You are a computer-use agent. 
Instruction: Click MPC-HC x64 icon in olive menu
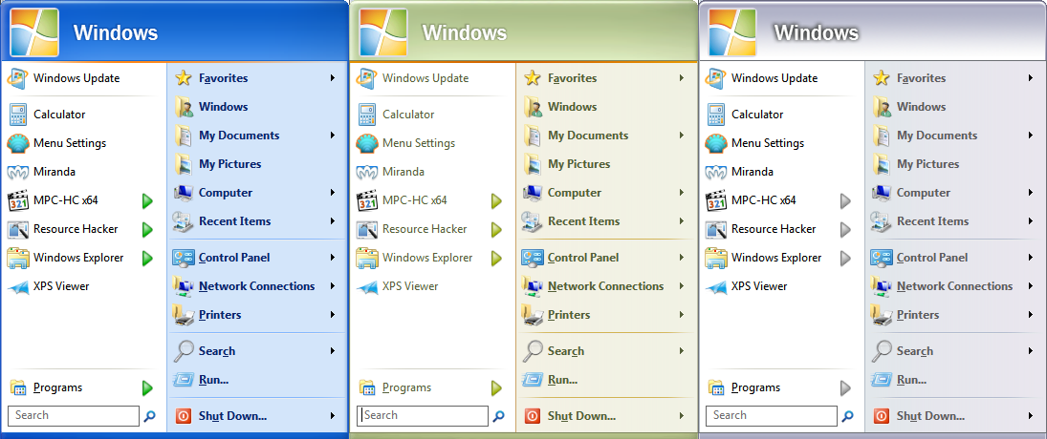[366, 200]
